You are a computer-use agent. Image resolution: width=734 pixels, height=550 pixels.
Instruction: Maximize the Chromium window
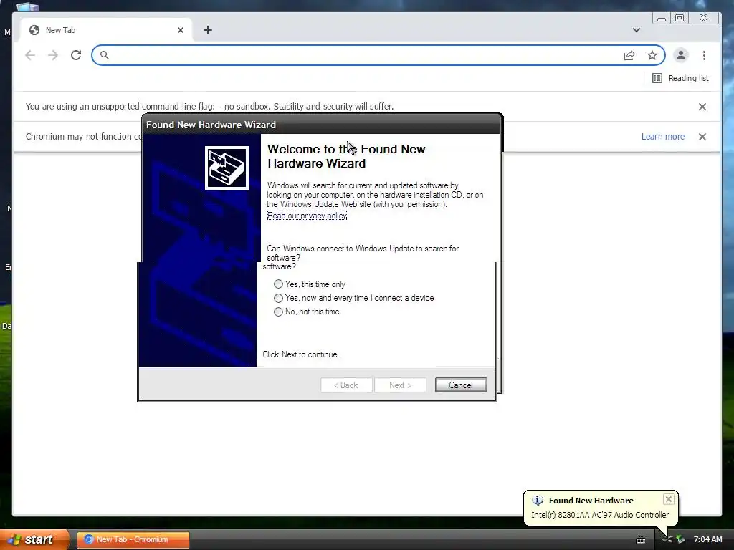680,18
